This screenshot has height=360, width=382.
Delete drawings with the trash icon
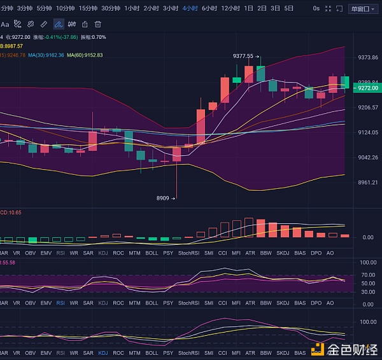pos(98,24)
